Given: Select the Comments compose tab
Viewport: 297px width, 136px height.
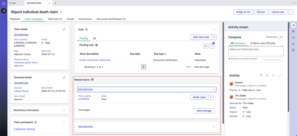Looking at the screenshot, I should (x=238, y=43).
